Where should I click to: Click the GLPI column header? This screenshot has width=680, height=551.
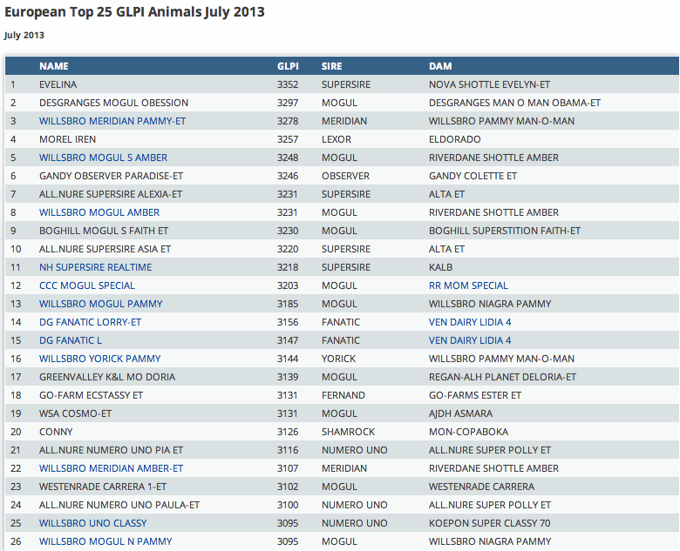click(x=288, y=66)
